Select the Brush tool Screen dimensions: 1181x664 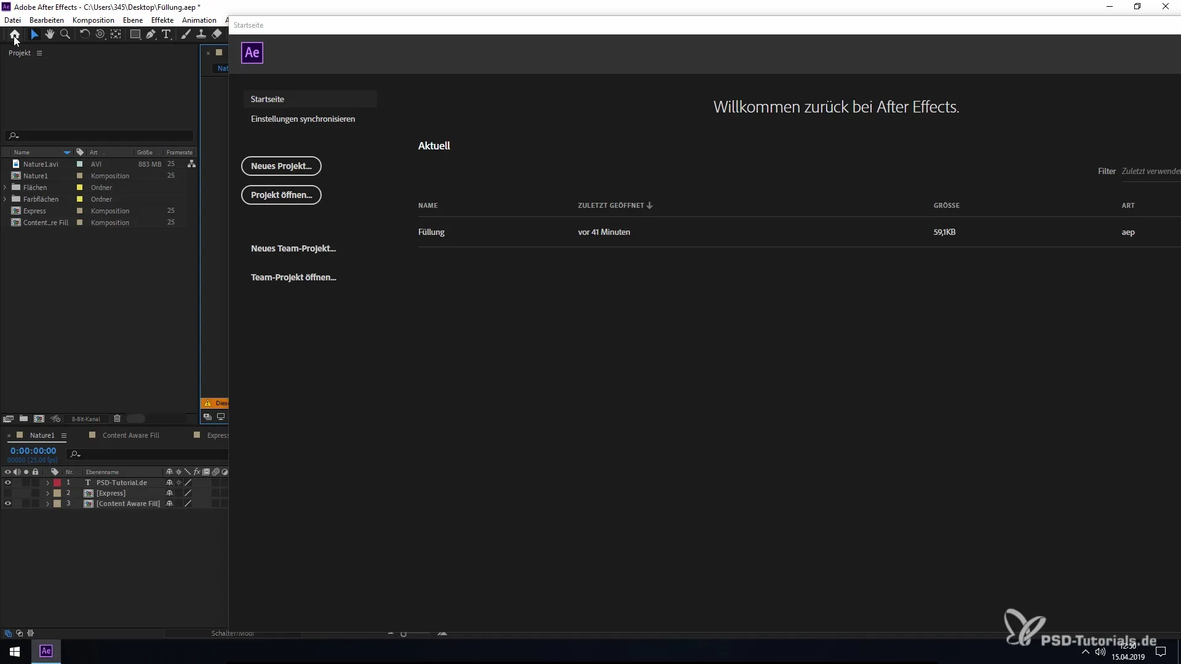186,34
